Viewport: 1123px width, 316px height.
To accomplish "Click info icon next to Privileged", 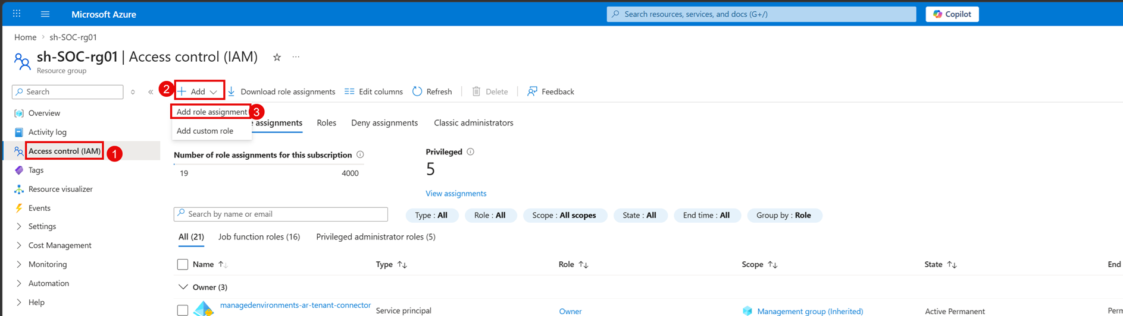I will [x=470, y=151].
